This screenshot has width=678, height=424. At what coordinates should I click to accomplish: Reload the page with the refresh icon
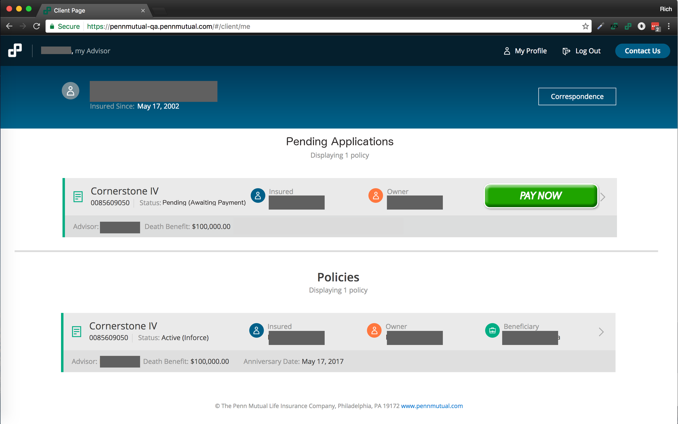pos(37,26)
